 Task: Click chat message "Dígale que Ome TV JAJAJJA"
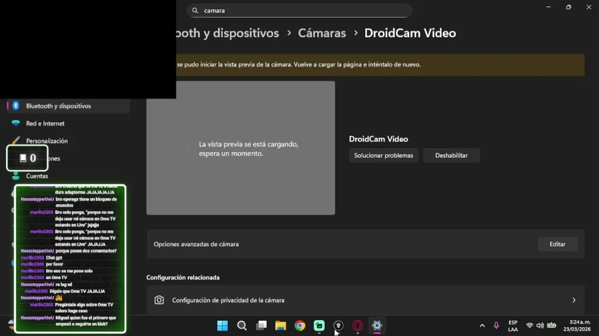77,291
